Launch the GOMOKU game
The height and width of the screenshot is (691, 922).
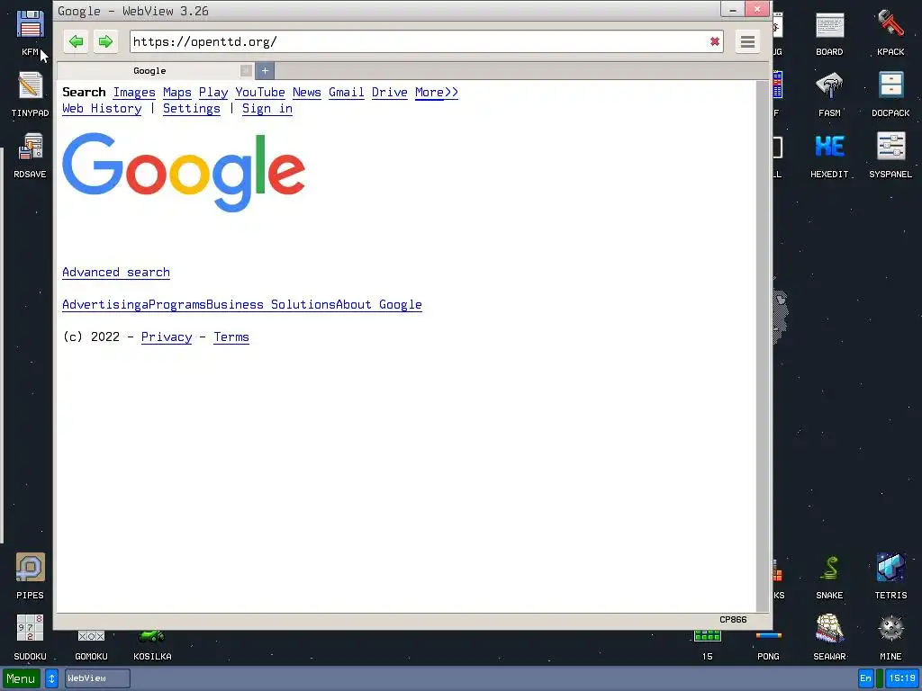pos(91,645)
